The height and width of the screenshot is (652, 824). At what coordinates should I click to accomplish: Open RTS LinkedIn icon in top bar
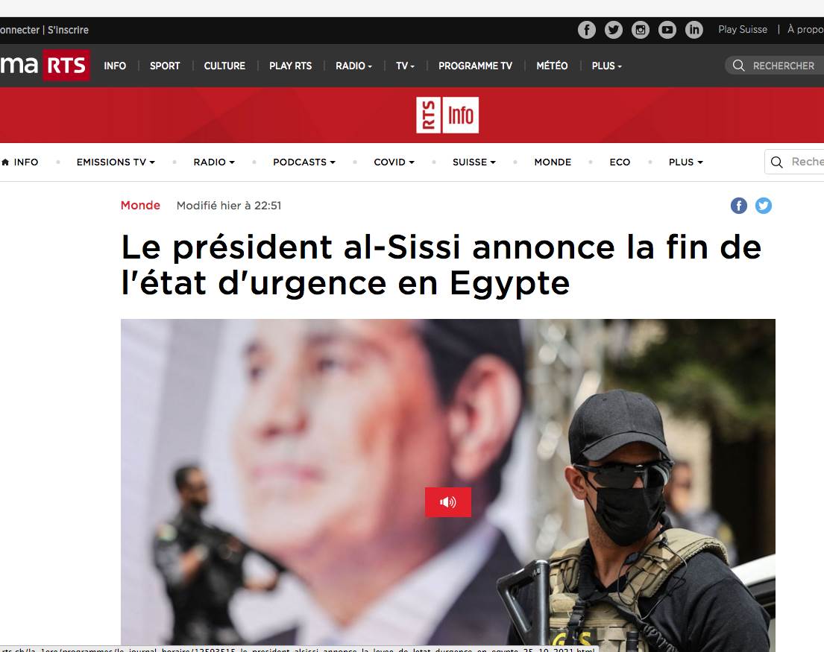(694, 30)
